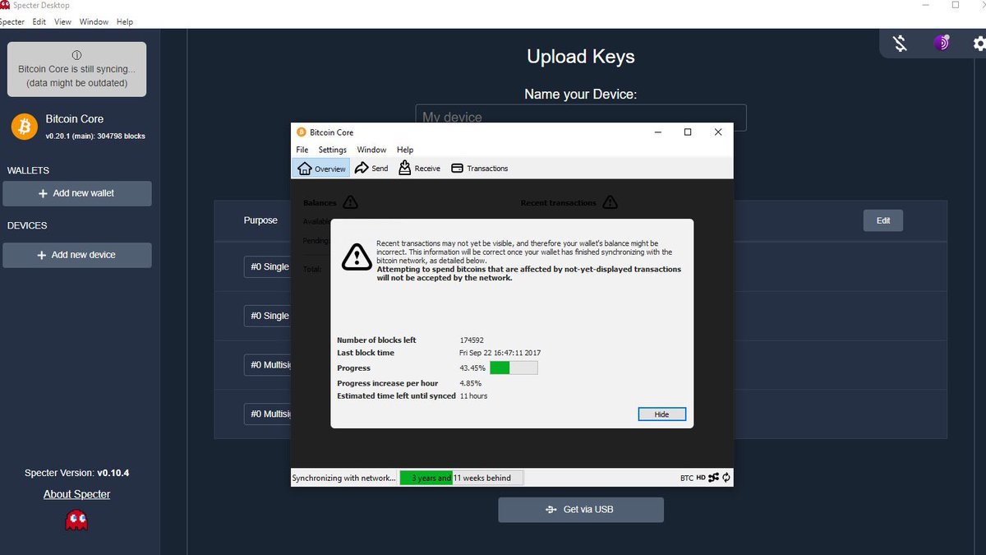
Task: Click the 174592 blocks left value
Action: coord(472,340)
